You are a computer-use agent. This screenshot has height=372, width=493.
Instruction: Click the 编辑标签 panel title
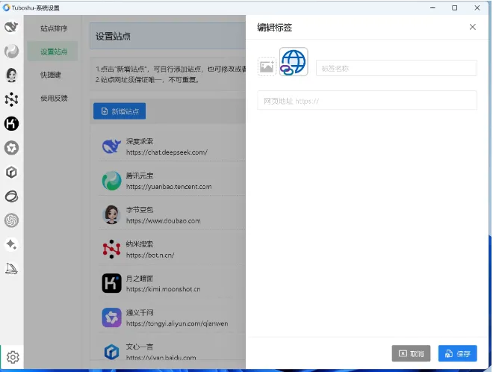click(x=274, y=28)
